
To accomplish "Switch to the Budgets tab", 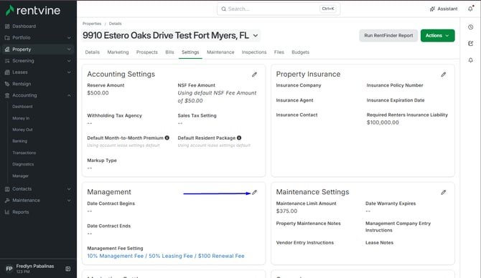I will pyautogui.click(x=300, y=52).
